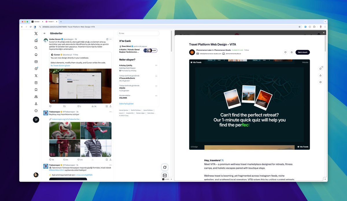The height and width of the screenshot is (201, 347).
Task: Open Grok floating button at feed bottom
Action: 165,167
